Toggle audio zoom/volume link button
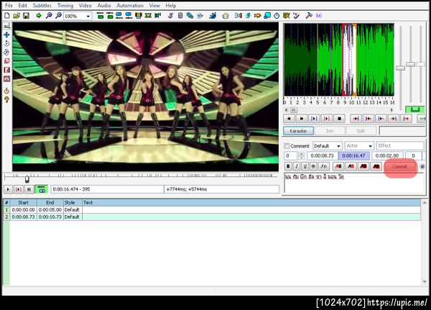Viewport: 431px width, 310px height. (415, 109)
